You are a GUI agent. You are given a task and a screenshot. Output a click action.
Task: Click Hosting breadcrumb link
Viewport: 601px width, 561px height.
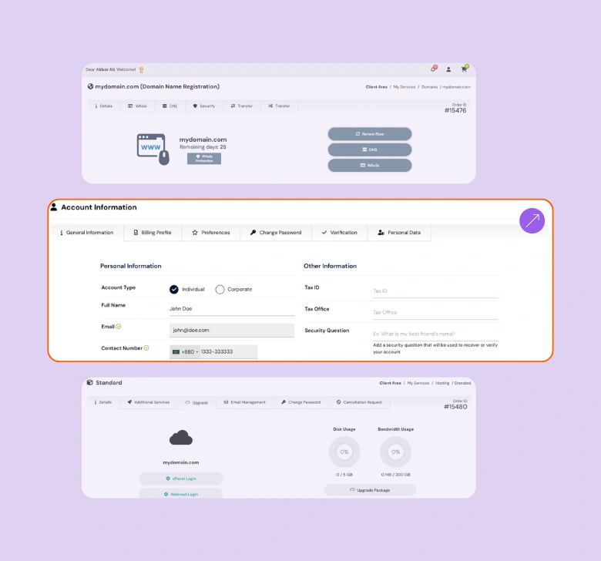(442, 383)
